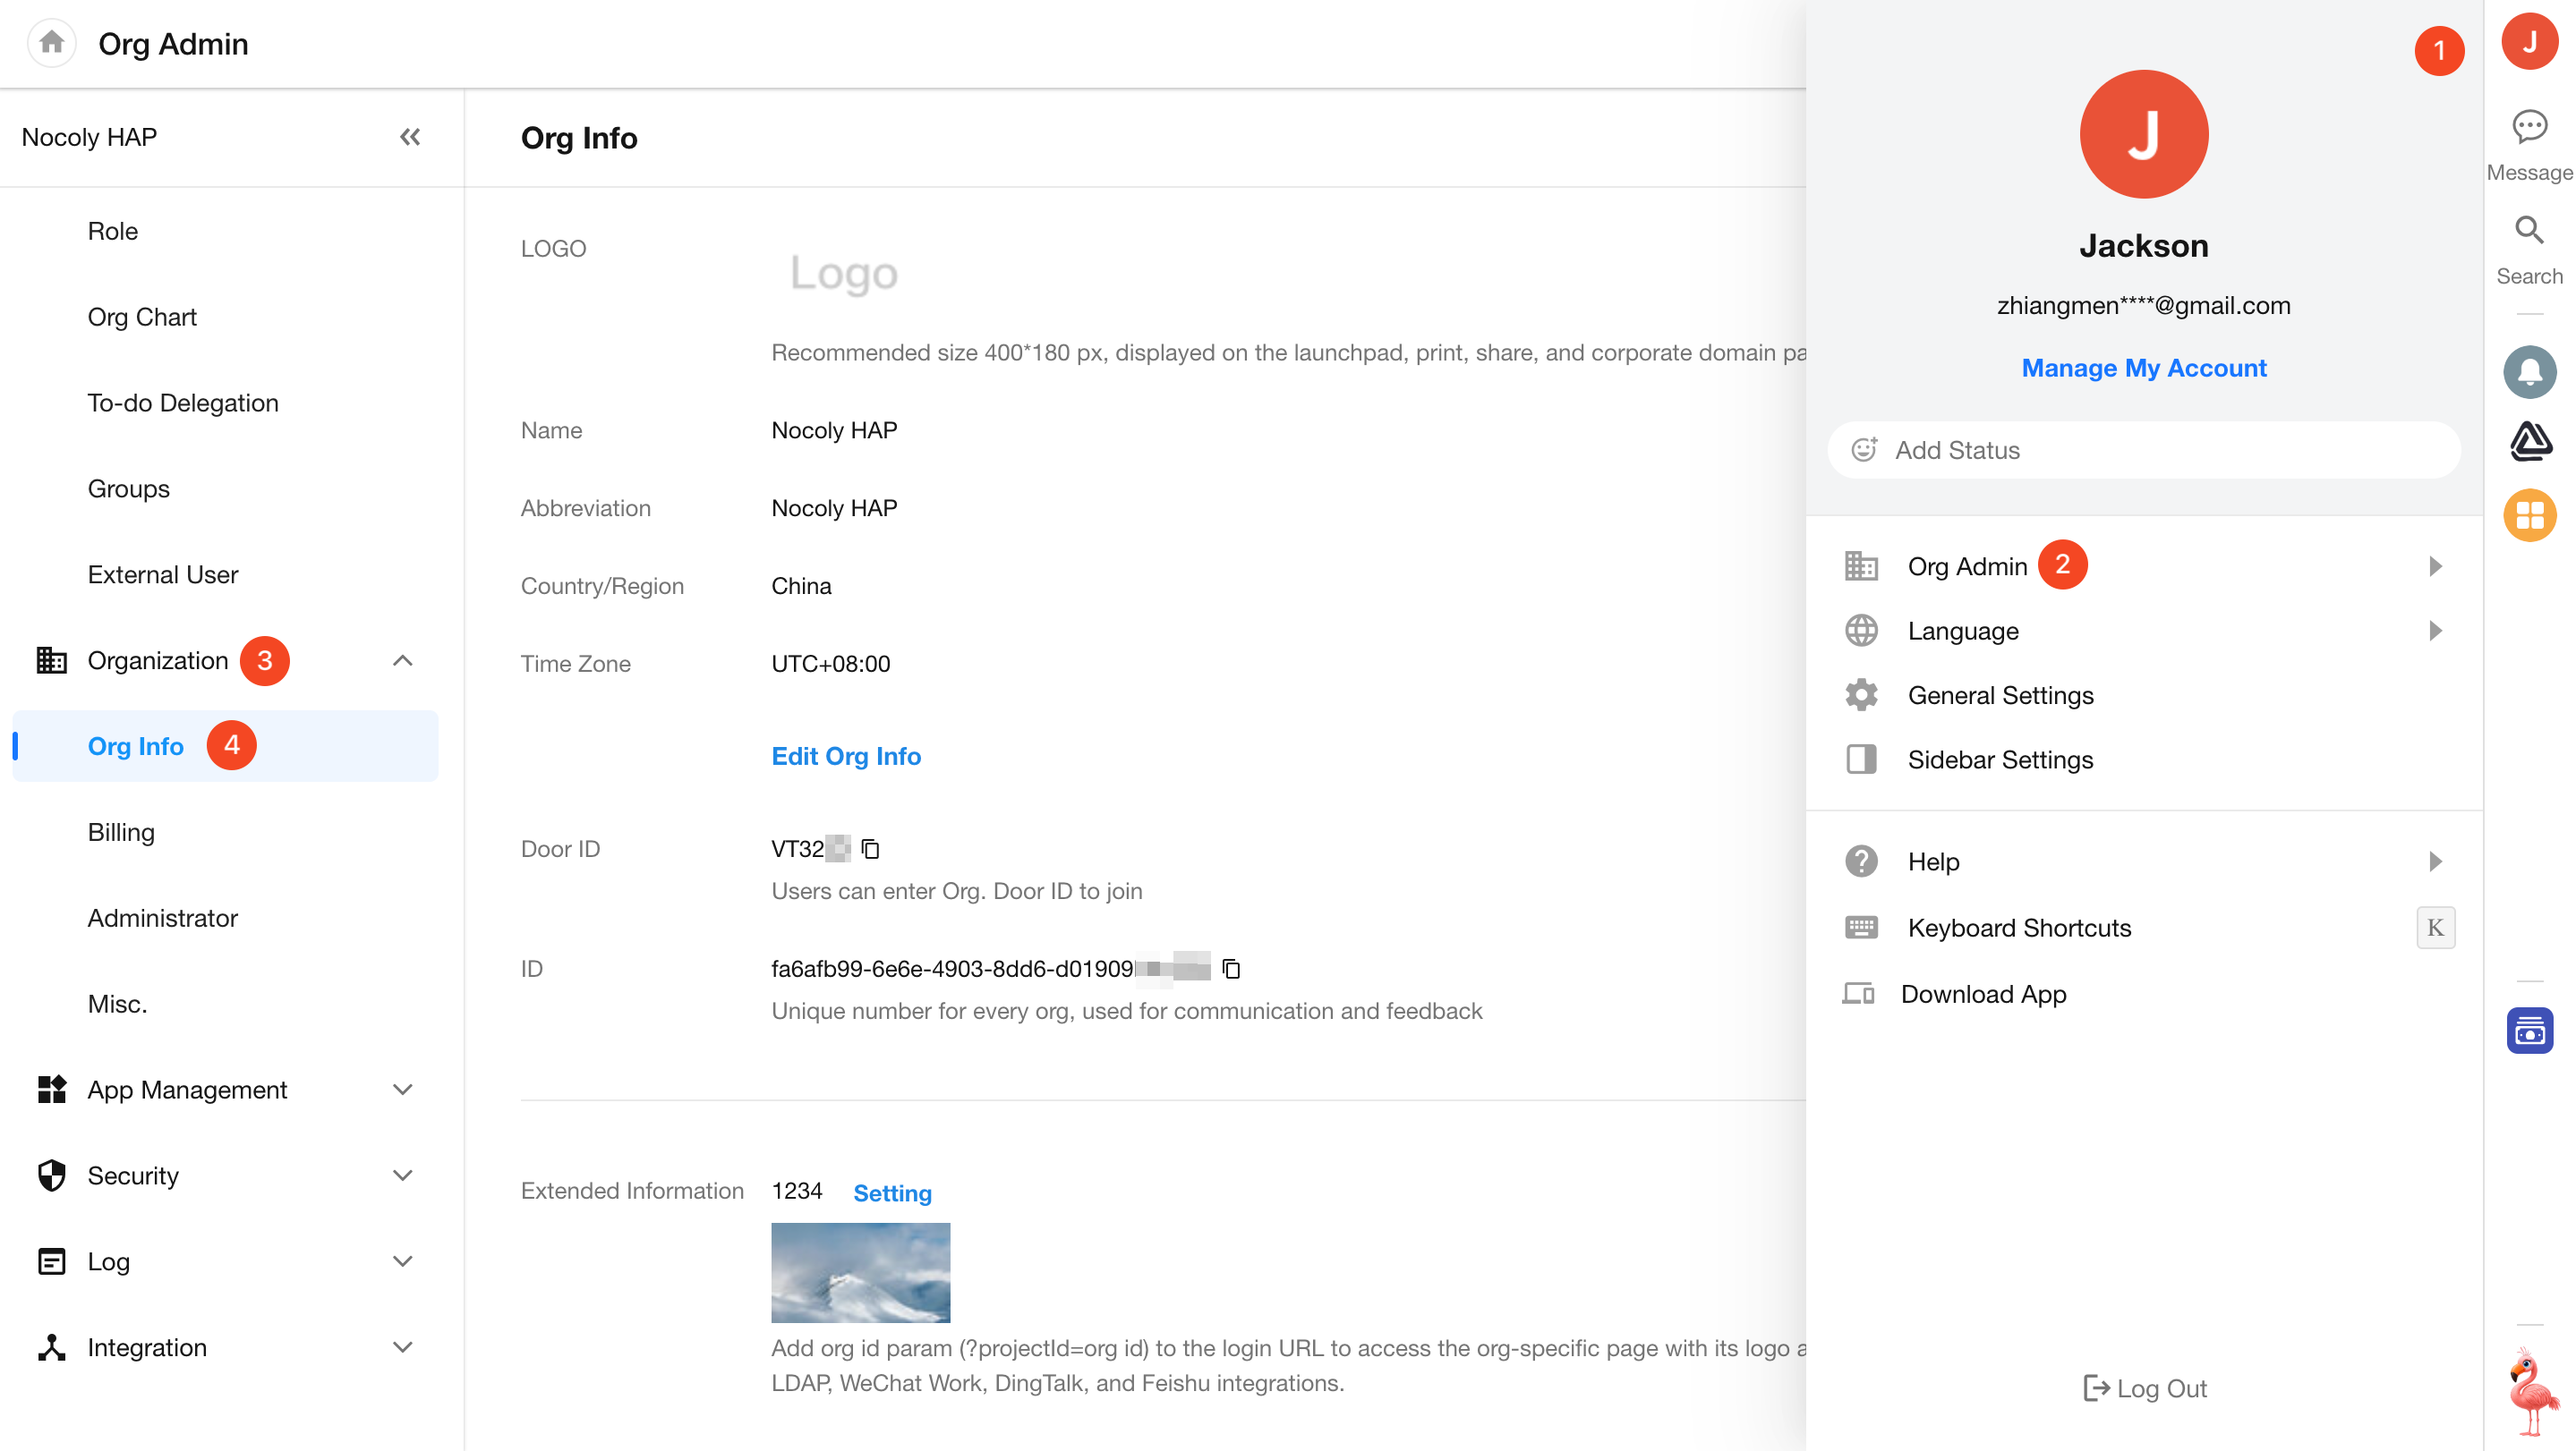
Task: Select General Settings menu item
Action: pos(2000,695)
